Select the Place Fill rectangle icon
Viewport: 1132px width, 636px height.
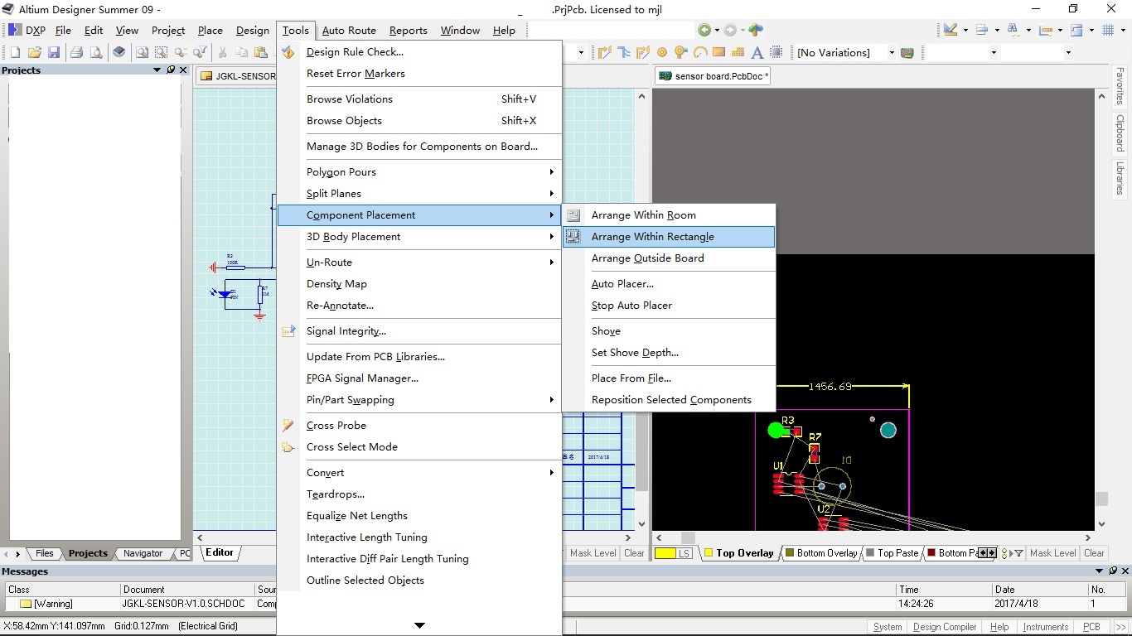tap(719, 52)
